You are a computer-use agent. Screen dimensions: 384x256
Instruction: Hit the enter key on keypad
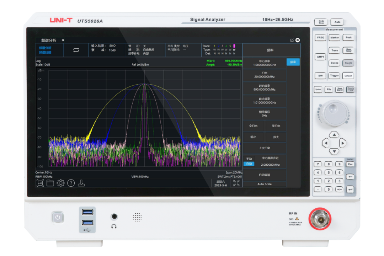tap(350, 189)
